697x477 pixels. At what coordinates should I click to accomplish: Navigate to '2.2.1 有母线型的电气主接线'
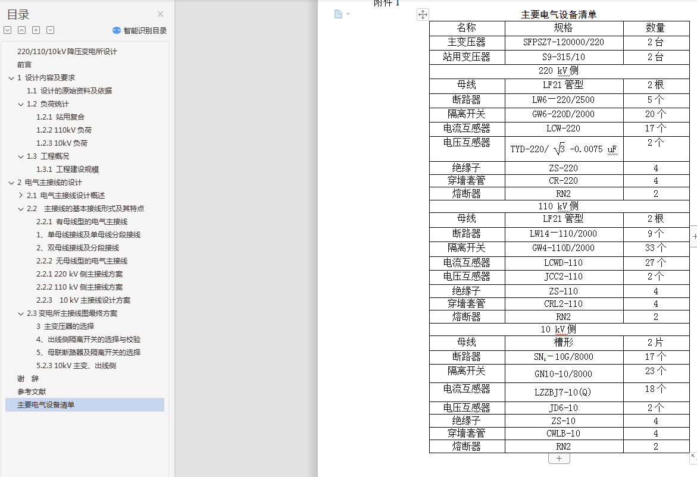pos(82,222)
